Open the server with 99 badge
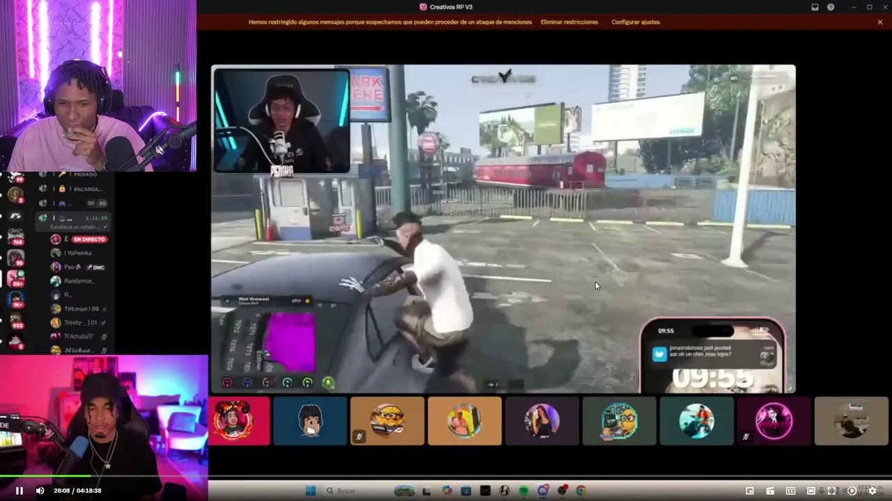The image size is (892, 501). coord(15,176)
